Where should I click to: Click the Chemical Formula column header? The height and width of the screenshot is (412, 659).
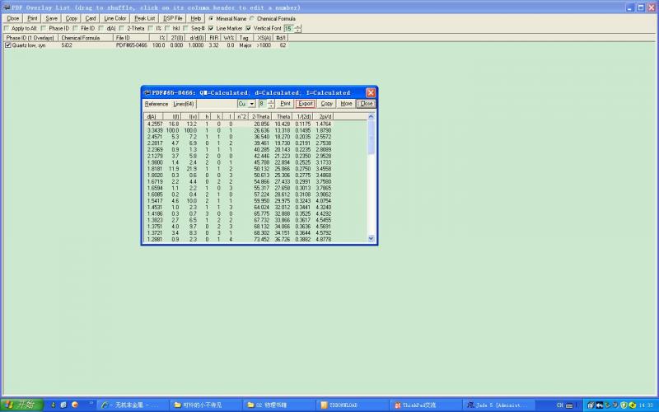[86, 38]
